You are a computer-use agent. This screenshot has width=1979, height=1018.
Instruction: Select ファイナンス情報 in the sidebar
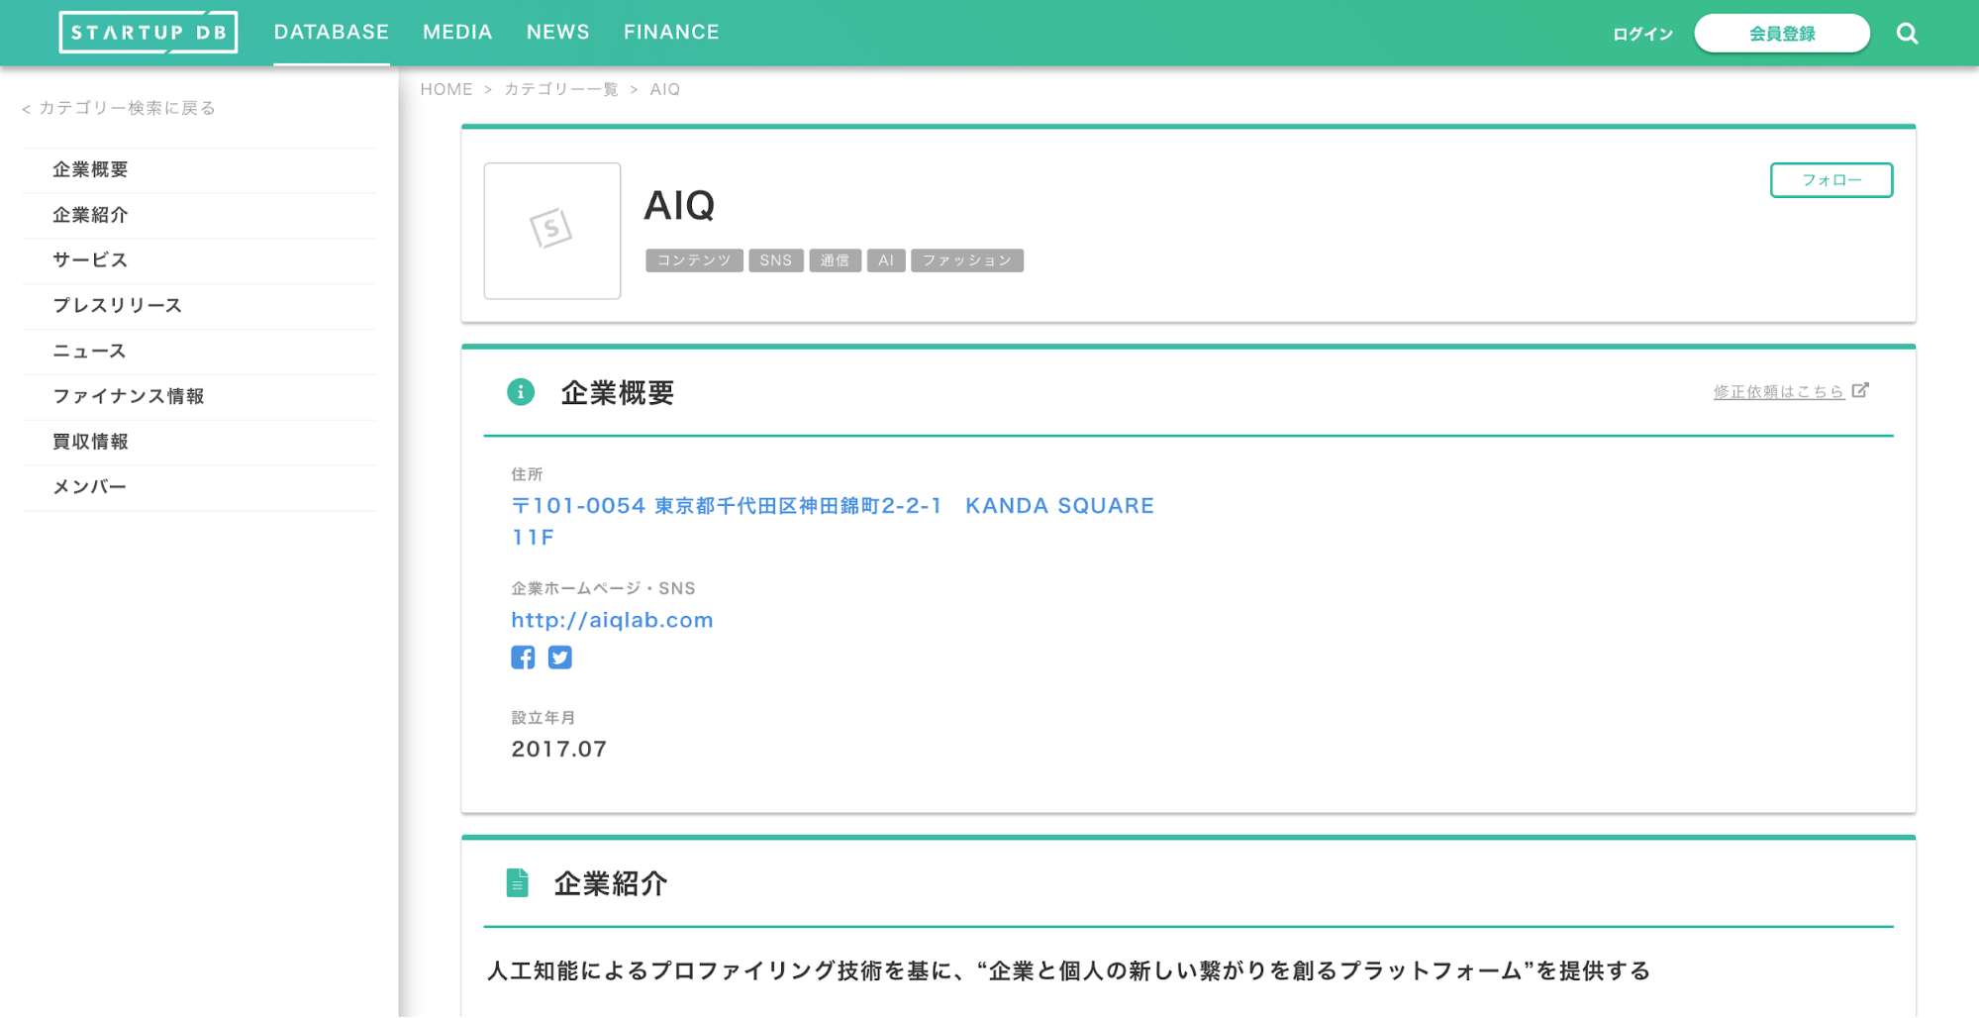click(199, 397)
